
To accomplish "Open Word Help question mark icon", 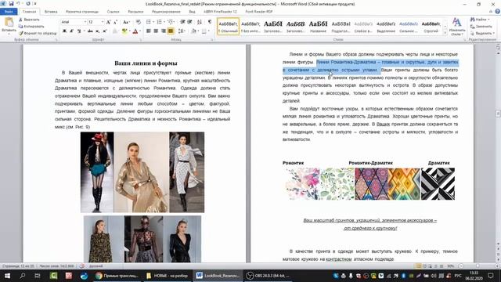I will pos(497,12).
